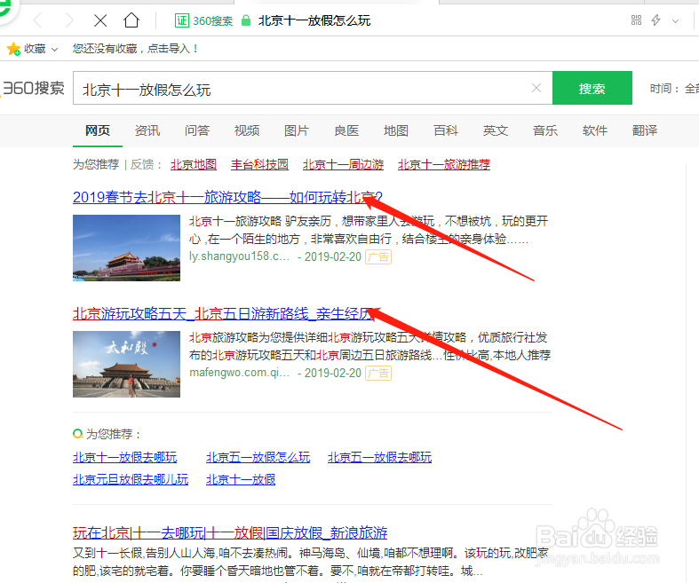
Task: Select the 网页 tab
Action: tap(98, 130)
